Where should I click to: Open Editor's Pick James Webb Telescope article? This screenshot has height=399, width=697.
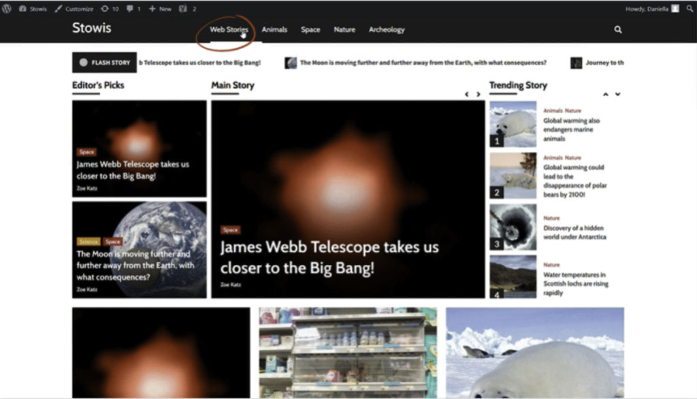coord(133,170)
